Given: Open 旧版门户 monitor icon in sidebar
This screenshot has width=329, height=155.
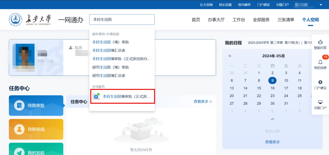Looking at the screenshot, I should click(x=320, y=102).
